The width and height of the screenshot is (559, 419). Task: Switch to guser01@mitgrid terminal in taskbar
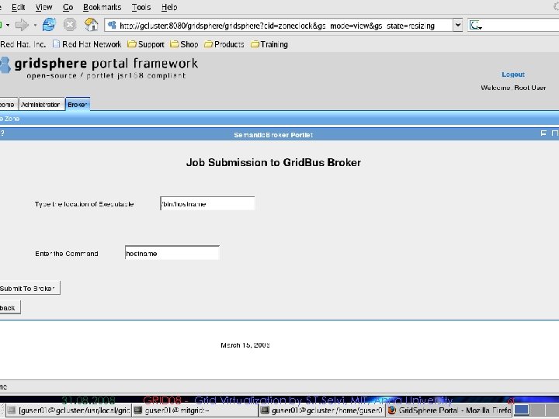[196, 410]
